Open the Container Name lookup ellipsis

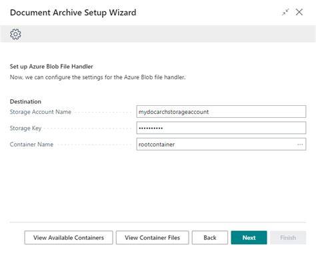pos(300,144)
